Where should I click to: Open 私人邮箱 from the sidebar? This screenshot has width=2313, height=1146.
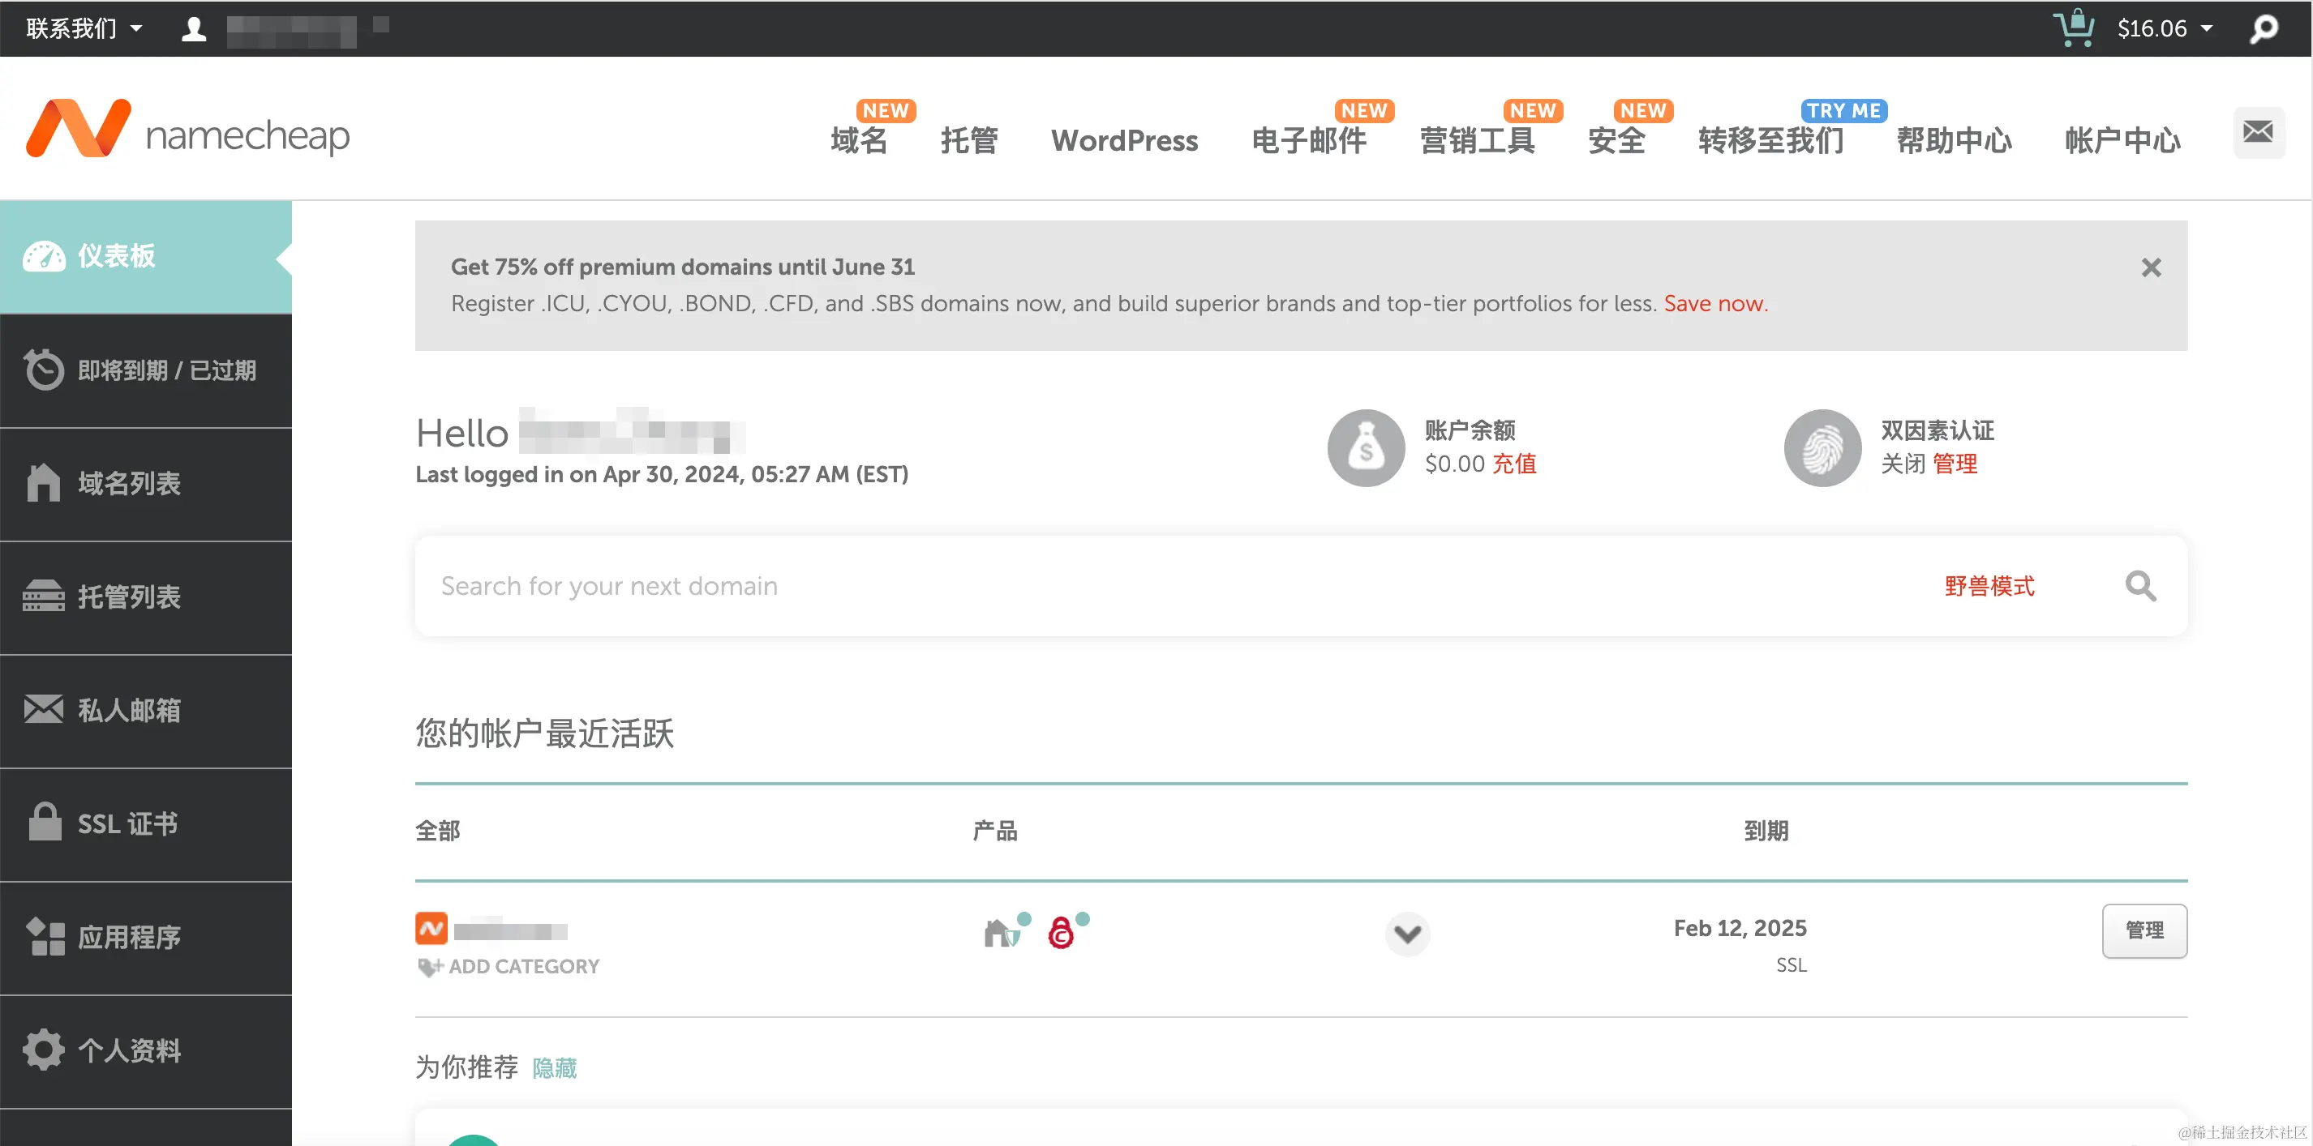click(x=127, y=711)
